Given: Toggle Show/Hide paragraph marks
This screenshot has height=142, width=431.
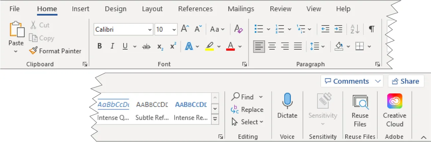Looking at the screenshot, I should coord(372,29).
